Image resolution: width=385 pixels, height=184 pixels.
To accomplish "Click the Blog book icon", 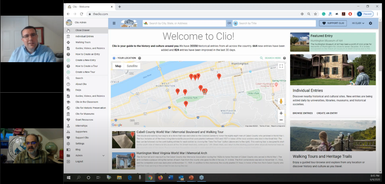I will click(x=68, y=150).
